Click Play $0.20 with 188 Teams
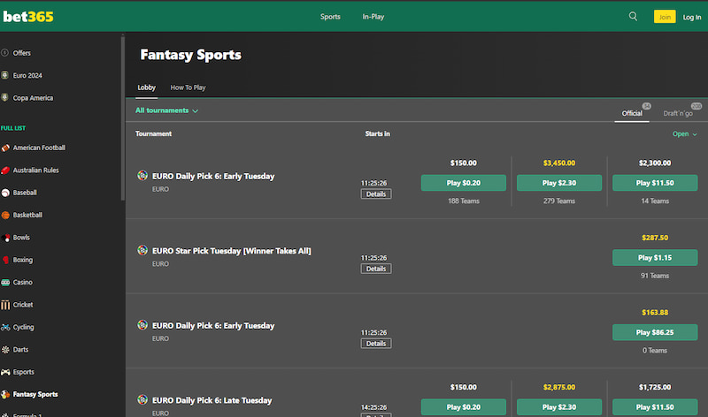The width and height of the screenshot is (708, 417). [463, 183]
